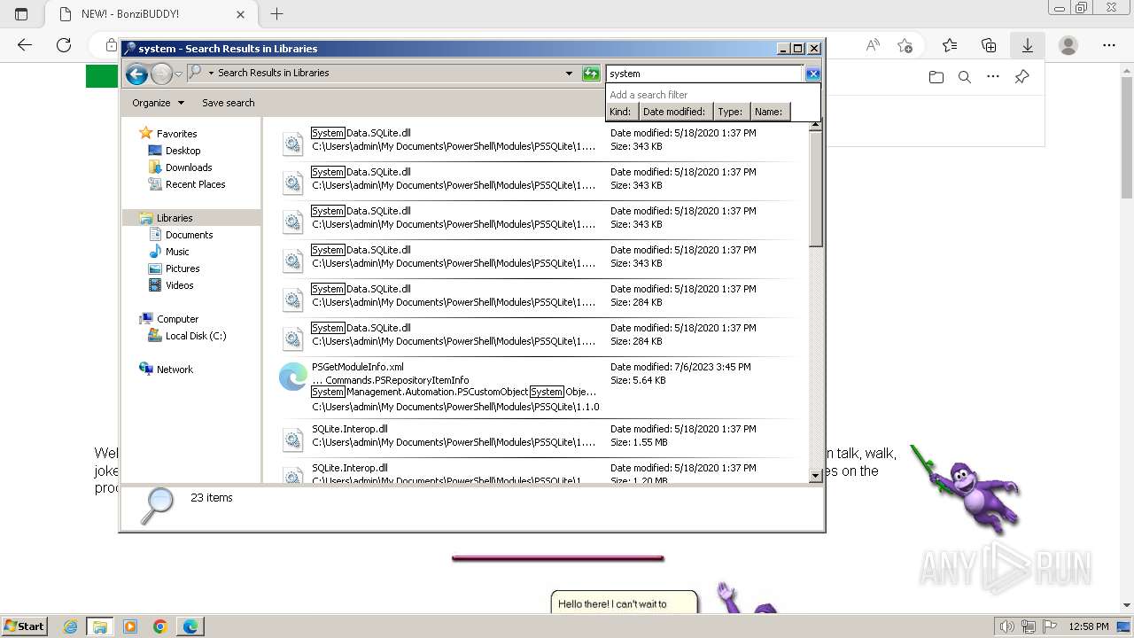Add the Name: search filter
This screenshot has width=1134, height=638.
(x=769, y=112)
